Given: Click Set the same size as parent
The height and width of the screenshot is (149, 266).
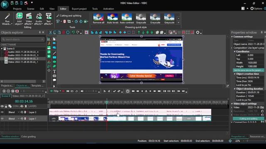Looking at the screenshot, I should (249, 70).
